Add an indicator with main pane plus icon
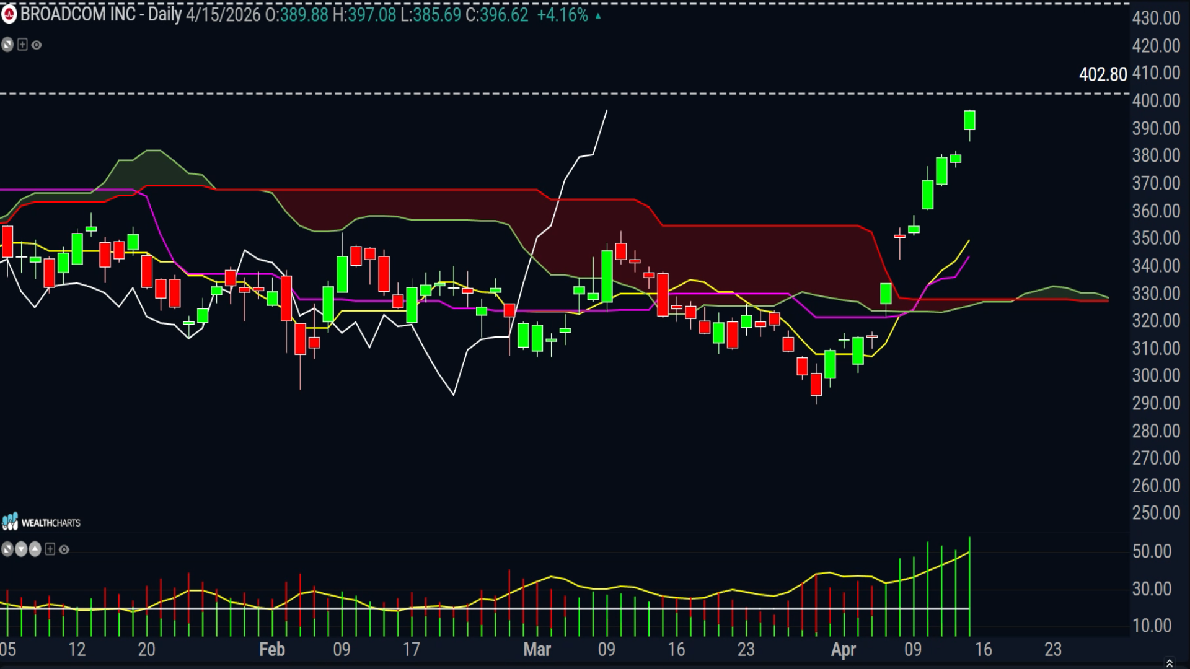 (x=22, y=45)
